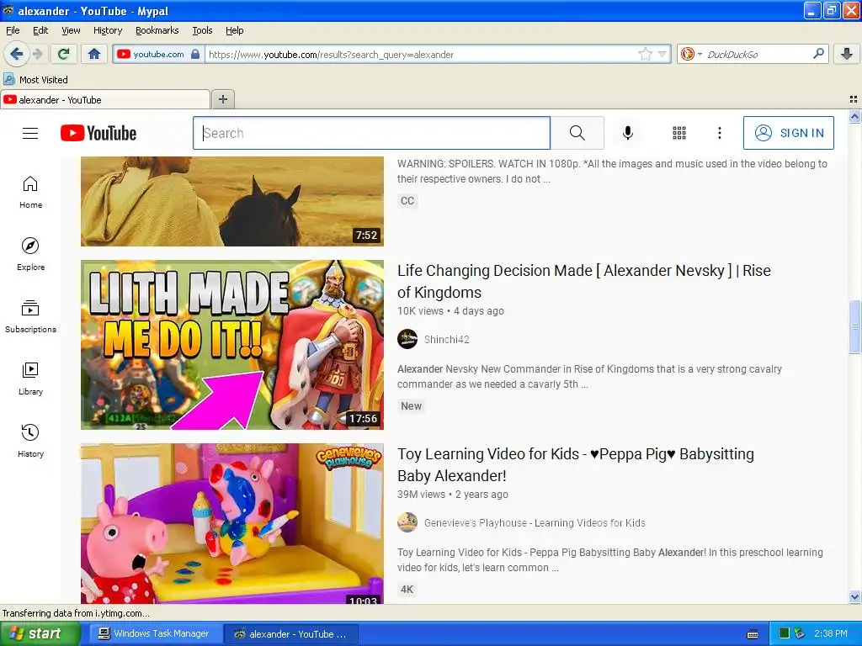The height and width of the screenshot is (646, 862).
Task: Click the YouTube search input field
Action: (371, 133)
